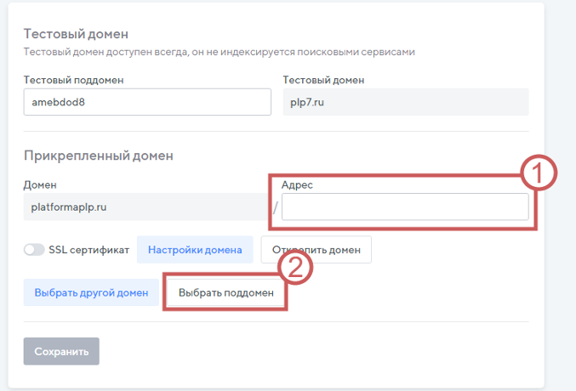Click the plp7.ru test domain field

pyautogui.click(x=405, y=102)
